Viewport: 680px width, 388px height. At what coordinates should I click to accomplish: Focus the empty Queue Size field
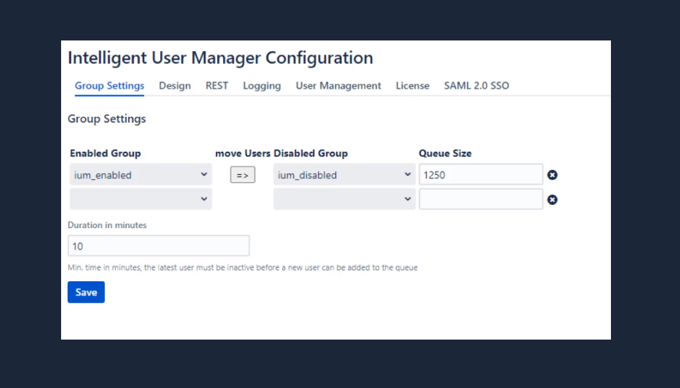481,199
